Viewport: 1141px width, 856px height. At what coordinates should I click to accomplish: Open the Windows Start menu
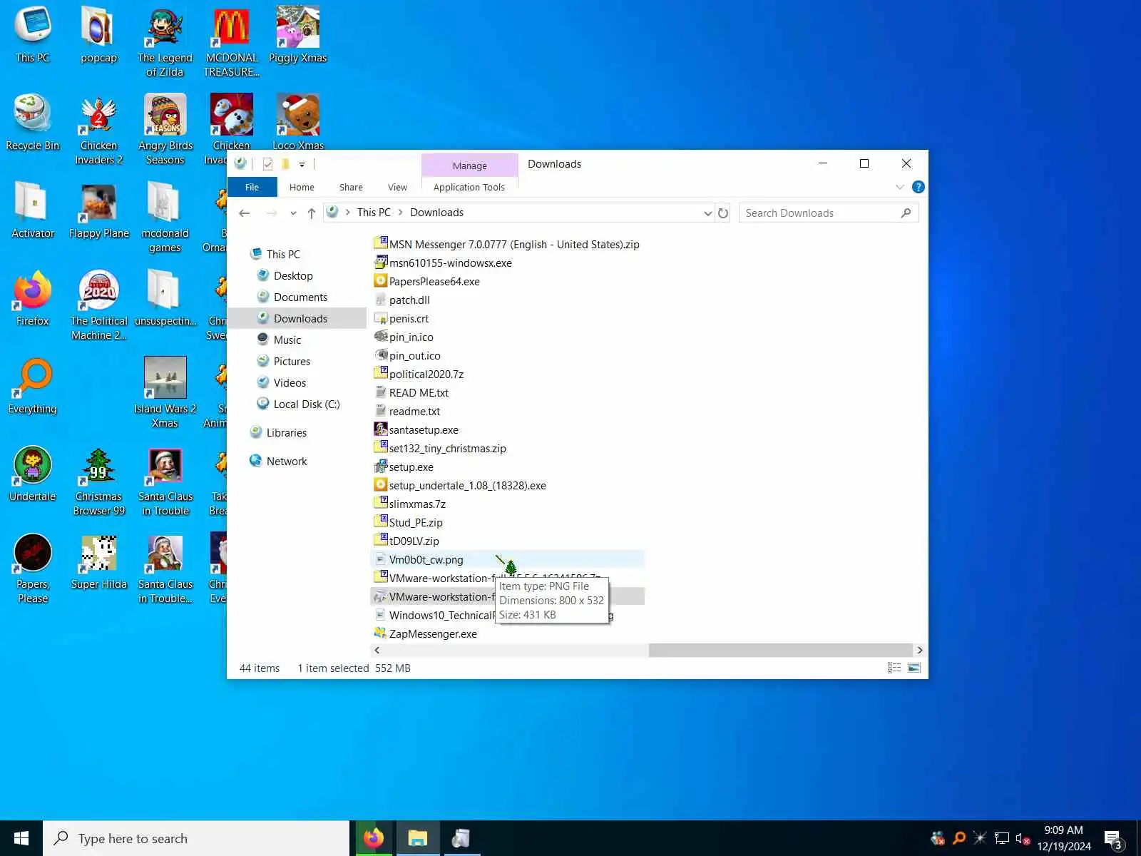coord(21,838)
